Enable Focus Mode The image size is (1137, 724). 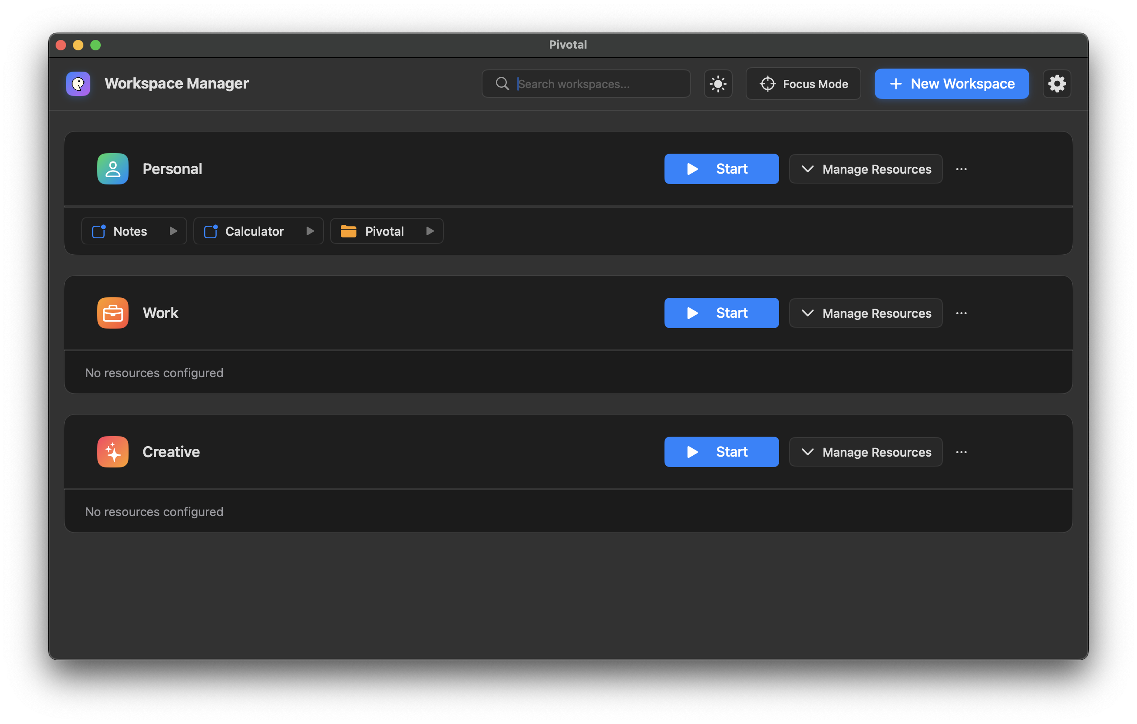(x=803, y=83)
